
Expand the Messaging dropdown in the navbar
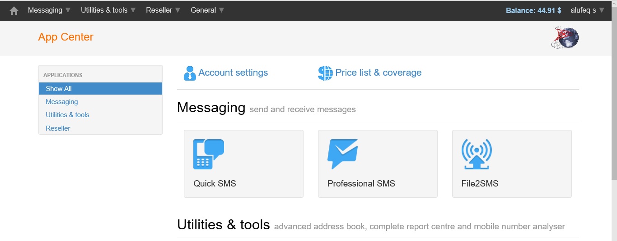[49, 10]
